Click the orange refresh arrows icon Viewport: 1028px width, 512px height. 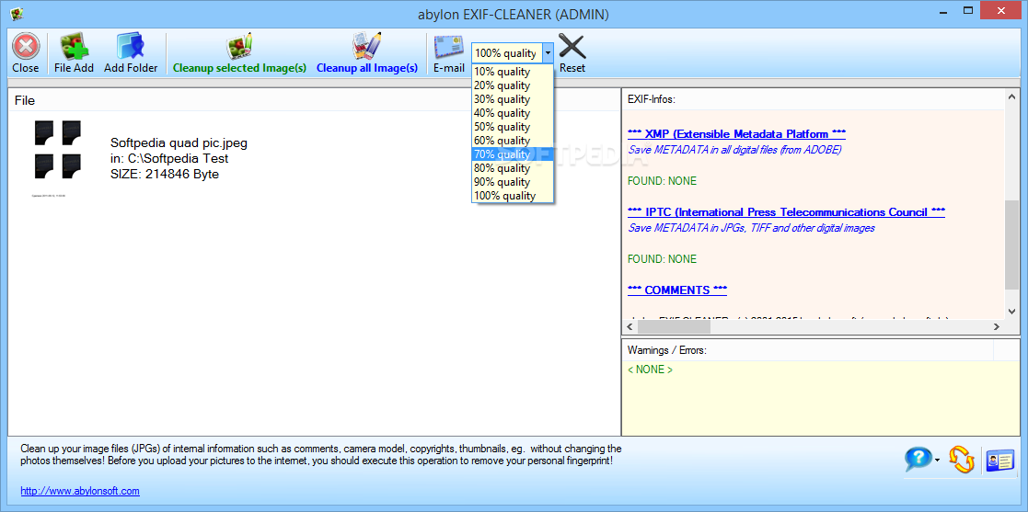click(961, 460)
